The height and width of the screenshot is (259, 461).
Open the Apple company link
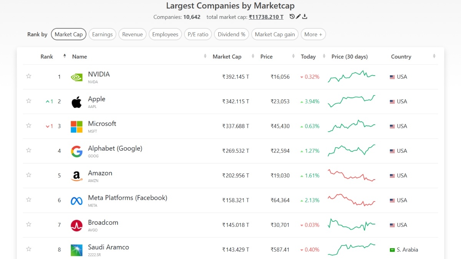pos(96,99)
